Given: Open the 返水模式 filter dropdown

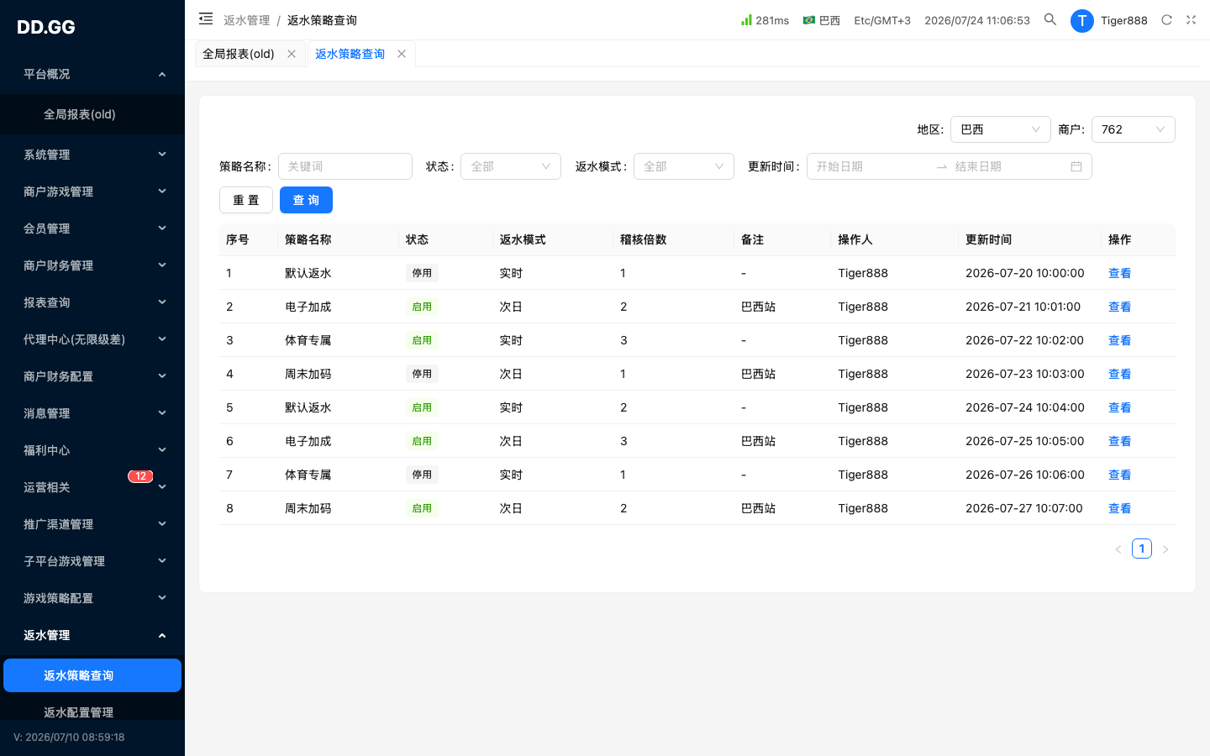Looking at the screenshot, I should [684, 166].
